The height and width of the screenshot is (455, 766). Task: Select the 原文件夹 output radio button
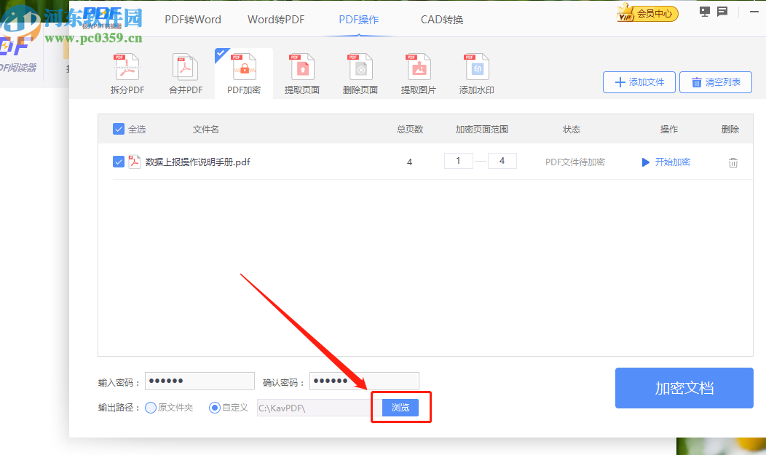click(151, 408)
